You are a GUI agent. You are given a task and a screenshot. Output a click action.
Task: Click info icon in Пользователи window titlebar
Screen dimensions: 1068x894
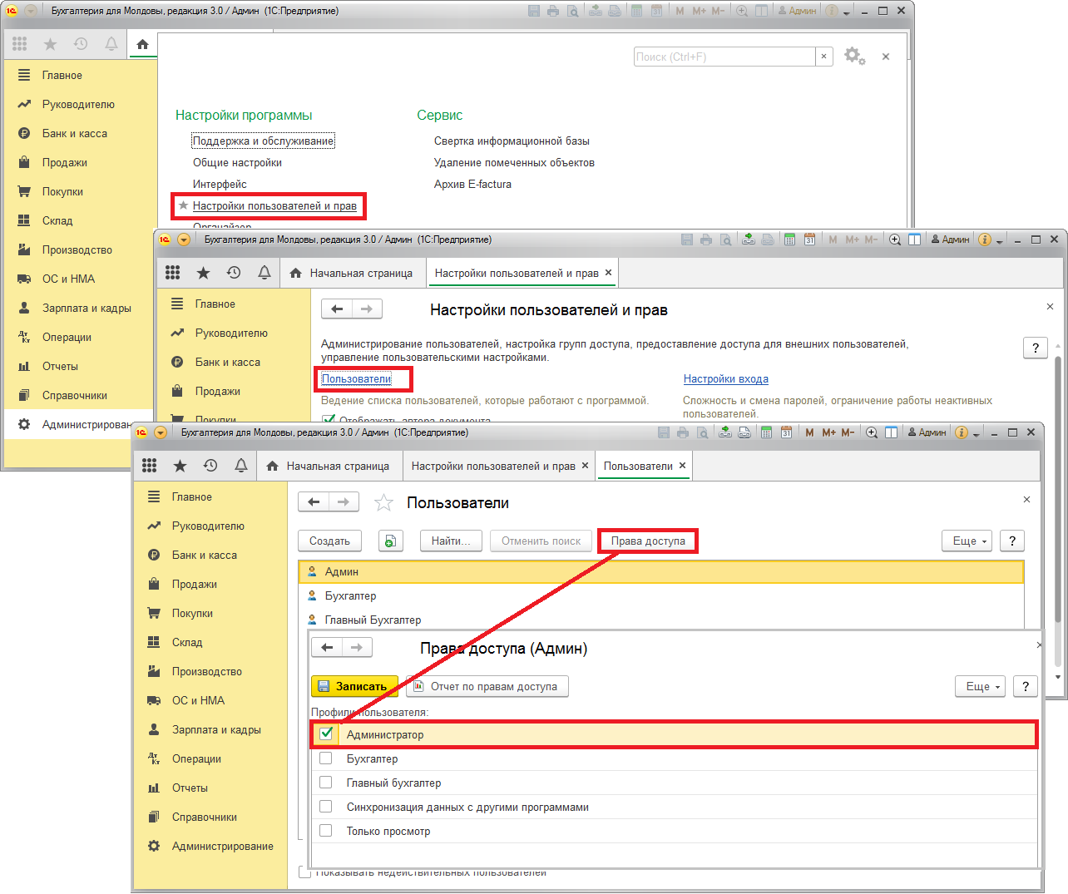(962, 432)
